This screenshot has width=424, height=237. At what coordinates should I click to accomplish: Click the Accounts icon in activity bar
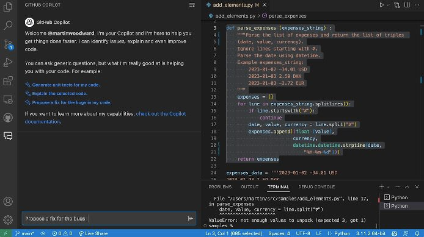pyautogui.click(x=8, y=202)
